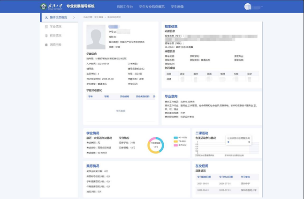Viewport: 304px width, 199px height.
Task: Click the 获奖情况 sidebar icon
Action: pyautogui.click(x=46, y=36)
